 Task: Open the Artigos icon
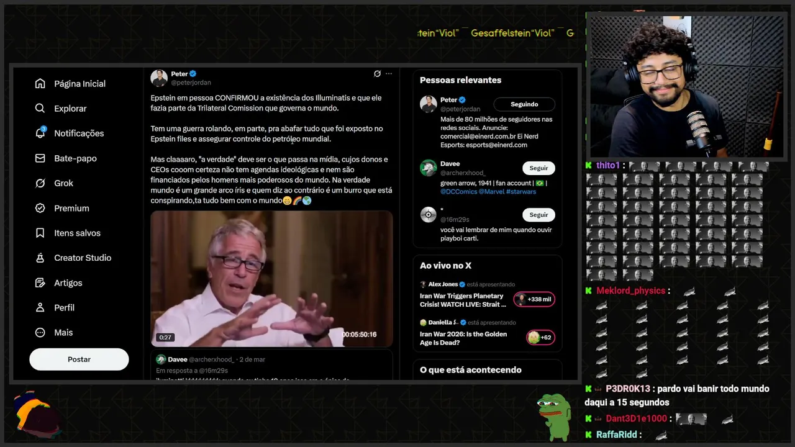[40, 282]
